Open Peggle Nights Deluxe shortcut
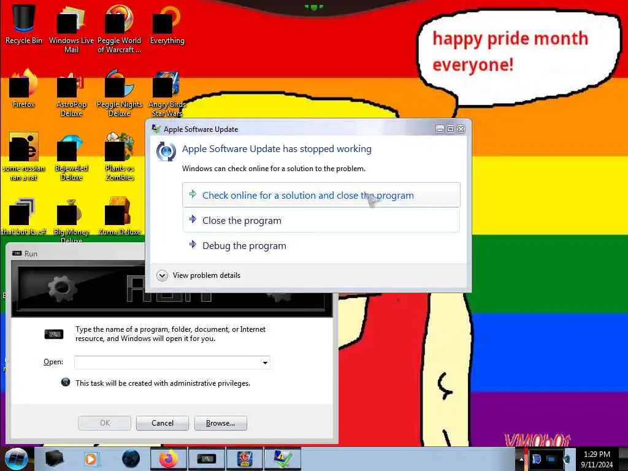Viewport: 628px width, 471px height. (120, 93)
